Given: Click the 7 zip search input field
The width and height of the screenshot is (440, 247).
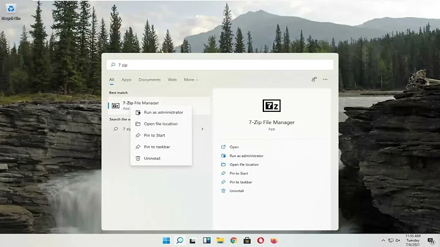Looking at the screenshot, I should [x=220, y=65].
